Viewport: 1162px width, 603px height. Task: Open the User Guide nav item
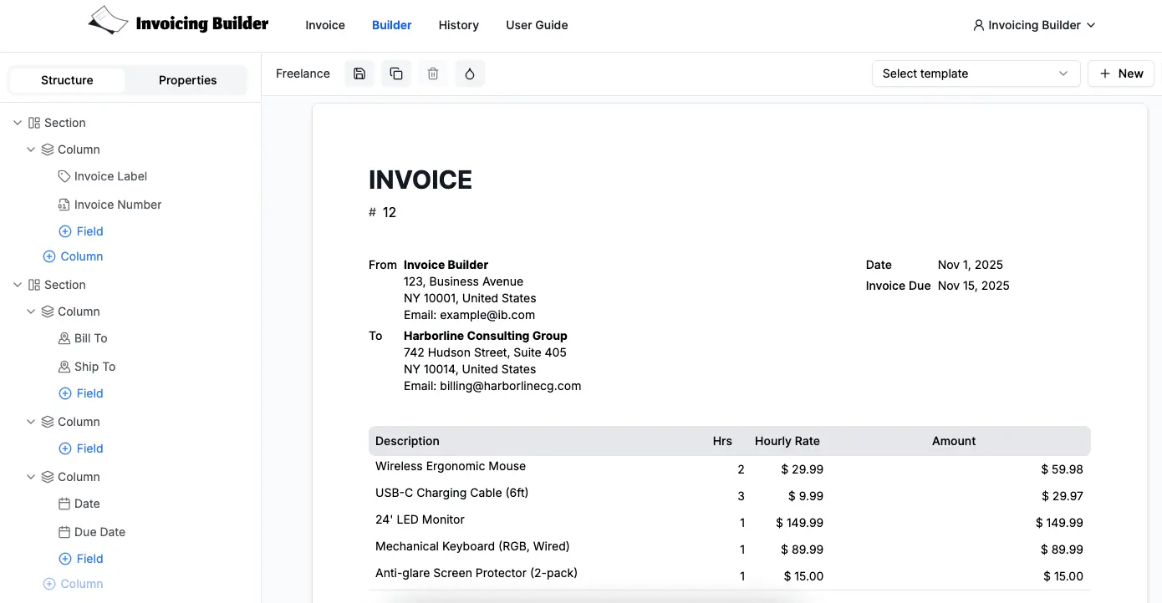(x=537, y=25)
